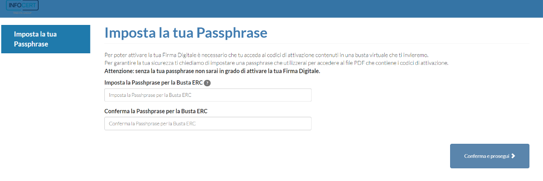The height and width of the screenshot is (181, 543).
Task: Click the word Attenzione in the warning
Action: click(118, 71)
